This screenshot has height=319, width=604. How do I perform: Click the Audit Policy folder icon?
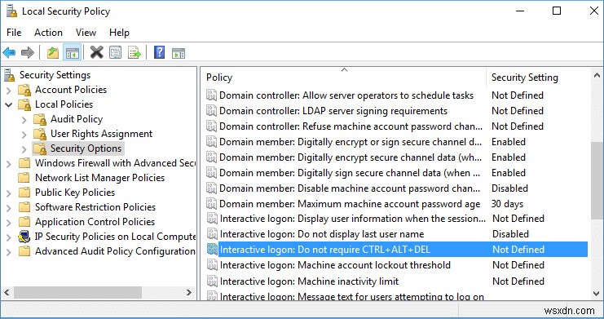[40, 119]
